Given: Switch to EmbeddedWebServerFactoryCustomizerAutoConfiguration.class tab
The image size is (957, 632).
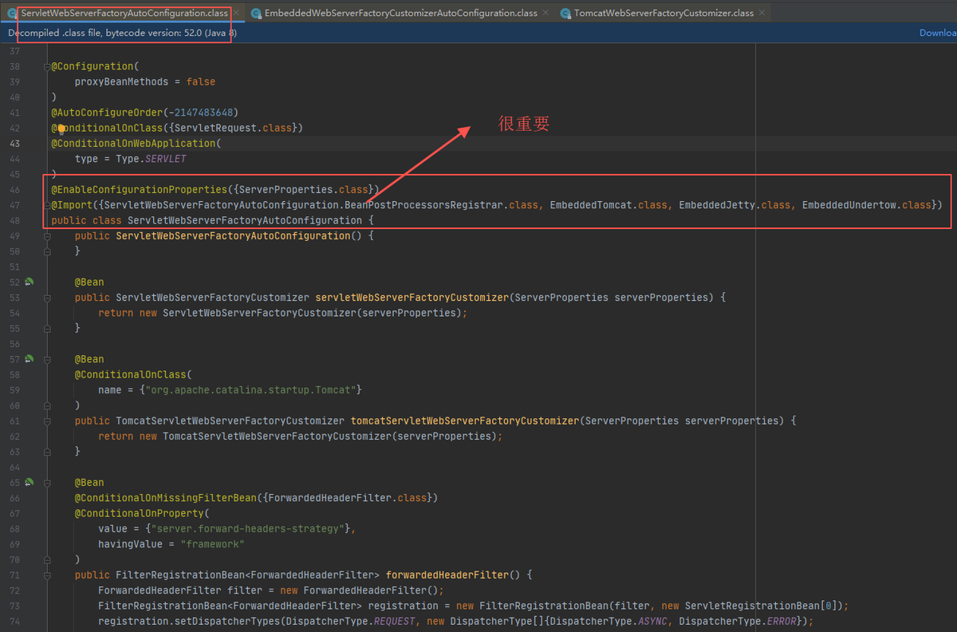Looking at the screenshot, I should pos(401,14).
